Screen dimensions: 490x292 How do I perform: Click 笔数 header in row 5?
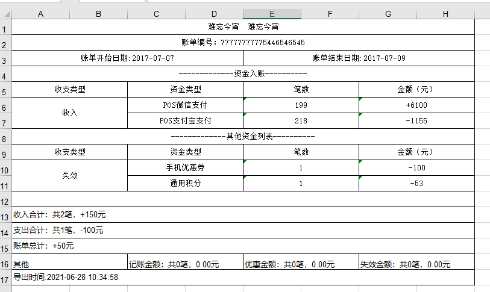coord(301,89)
